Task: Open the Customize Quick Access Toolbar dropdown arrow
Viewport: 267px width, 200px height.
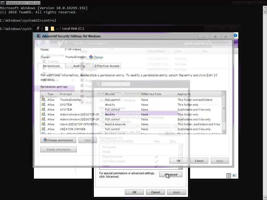Action: (57, 29)
